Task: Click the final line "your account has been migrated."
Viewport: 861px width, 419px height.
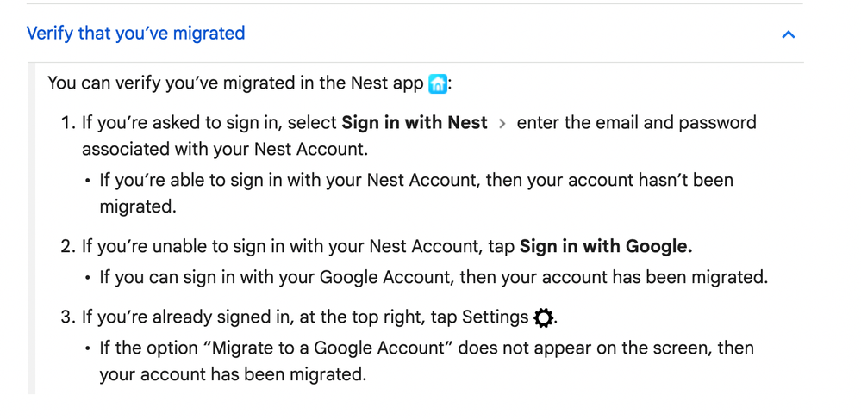Action: point(232,375)
